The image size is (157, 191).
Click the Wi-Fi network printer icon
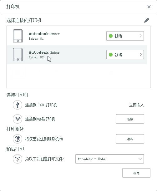(x=18, y=119)
